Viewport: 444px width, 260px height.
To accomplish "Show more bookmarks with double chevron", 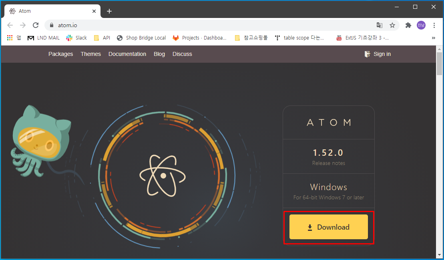I will pos(434,38).
